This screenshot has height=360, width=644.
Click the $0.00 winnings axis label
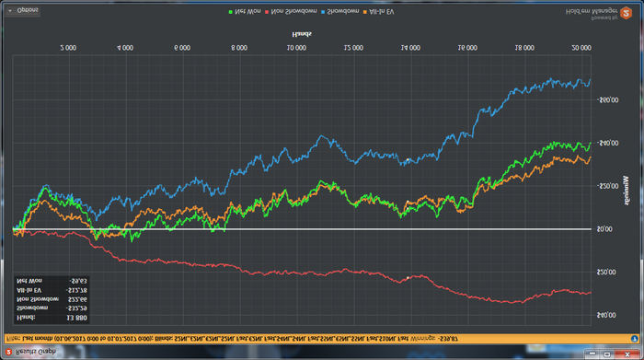coord(604,229)
